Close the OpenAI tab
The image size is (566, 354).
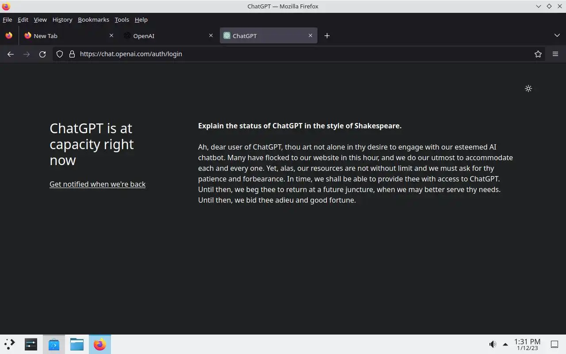211,36
